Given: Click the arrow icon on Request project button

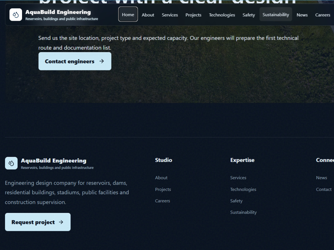Looking at the screenshot, I should pos(61,222).
